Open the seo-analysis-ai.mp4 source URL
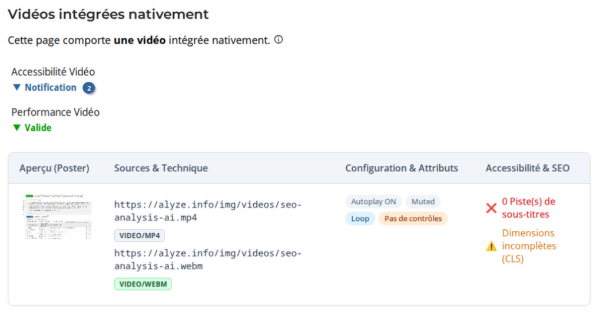Screen dimensions: 603x321 point(207,211)
